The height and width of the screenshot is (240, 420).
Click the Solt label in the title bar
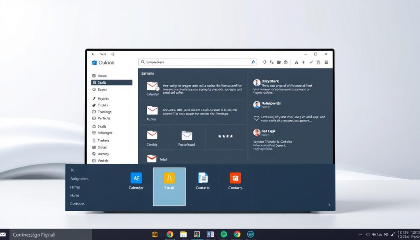[103, 54]
